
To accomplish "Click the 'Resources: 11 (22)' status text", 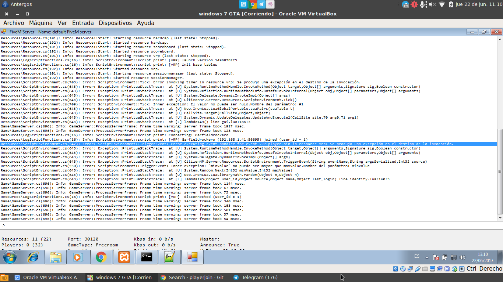I will [27, 239].
